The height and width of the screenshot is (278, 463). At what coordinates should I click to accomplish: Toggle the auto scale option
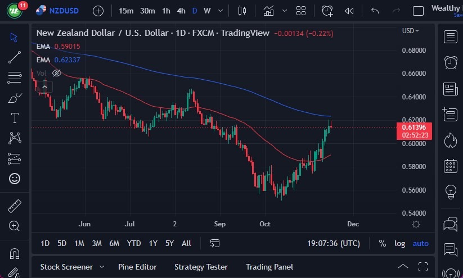tap(420, 243)
